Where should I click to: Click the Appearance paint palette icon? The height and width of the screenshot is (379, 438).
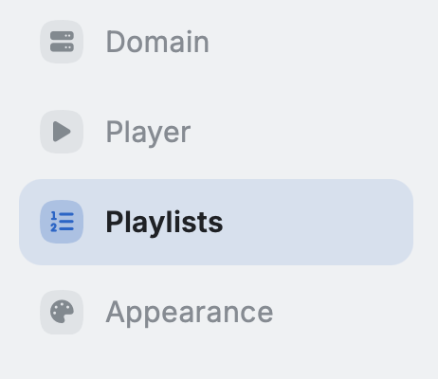[x=62, y=312]
